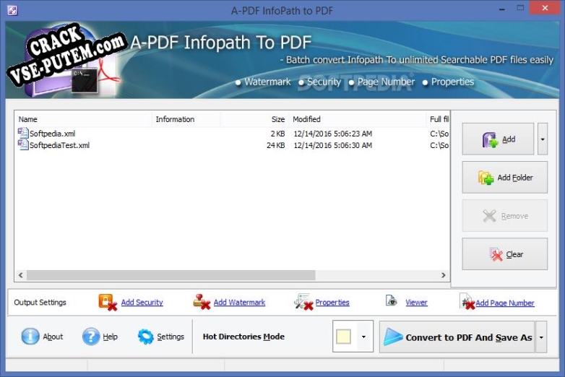565x377 pixels.
Task: Open the dropdown arrow beside Add button
Action: coord(543,139)
